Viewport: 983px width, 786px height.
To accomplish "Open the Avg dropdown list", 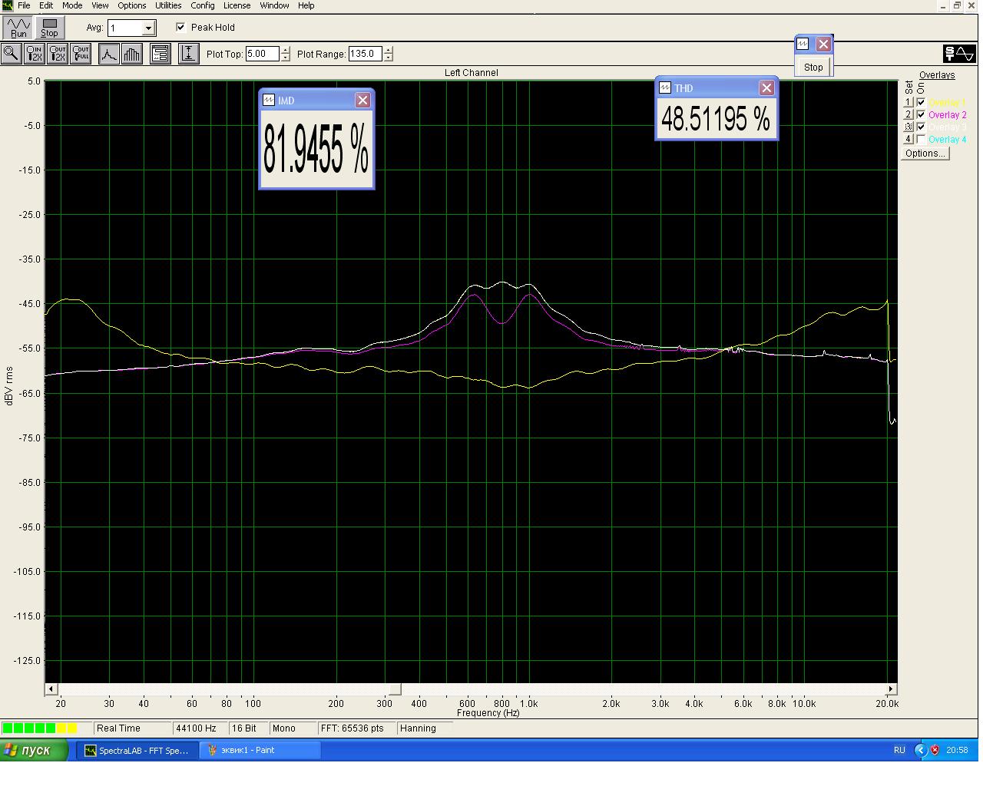I will coord(149,28).
